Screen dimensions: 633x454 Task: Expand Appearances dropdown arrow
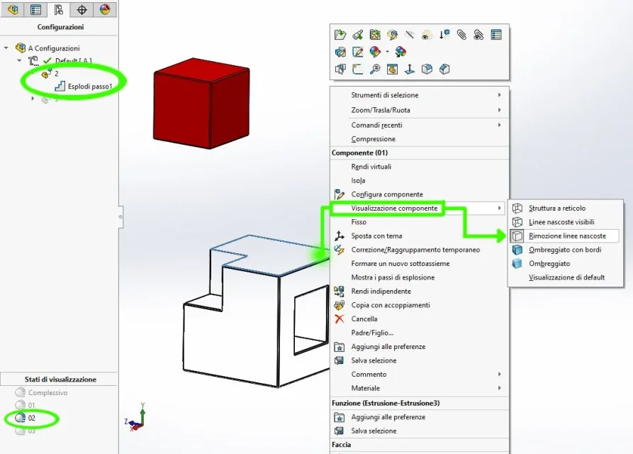[387, 52]
